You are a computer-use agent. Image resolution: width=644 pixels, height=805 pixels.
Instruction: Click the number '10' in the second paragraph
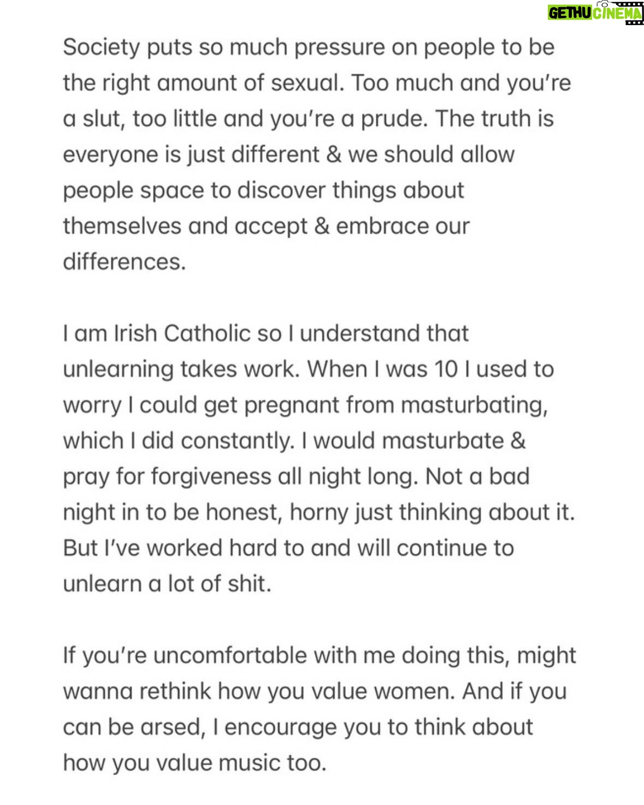[x=446, y=369]
